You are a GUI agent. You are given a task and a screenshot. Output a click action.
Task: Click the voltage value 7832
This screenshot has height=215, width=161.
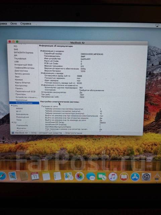coord(82,97)
